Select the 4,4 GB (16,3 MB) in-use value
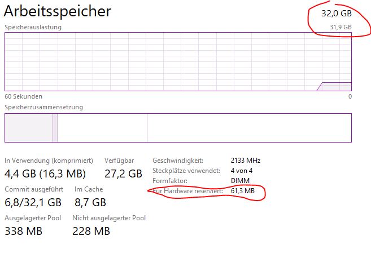The height and width of the screenshot is (258, 371). [45, 174]
